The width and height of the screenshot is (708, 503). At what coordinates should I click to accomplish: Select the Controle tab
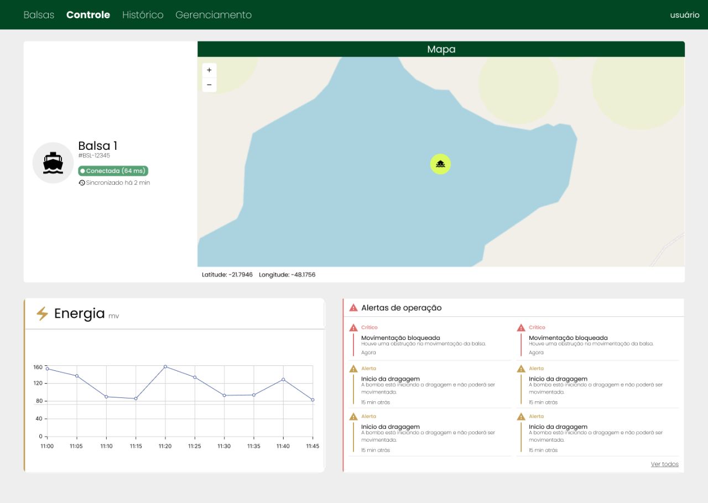[88, 15]
